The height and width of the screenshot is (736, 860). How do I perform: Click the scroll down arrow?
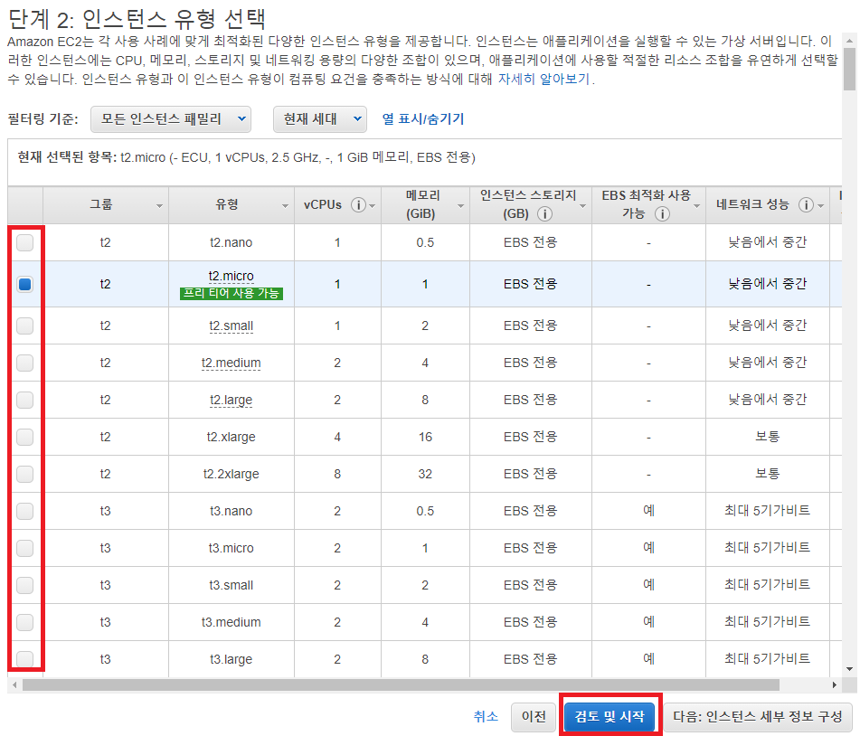(x=849, y=669)
